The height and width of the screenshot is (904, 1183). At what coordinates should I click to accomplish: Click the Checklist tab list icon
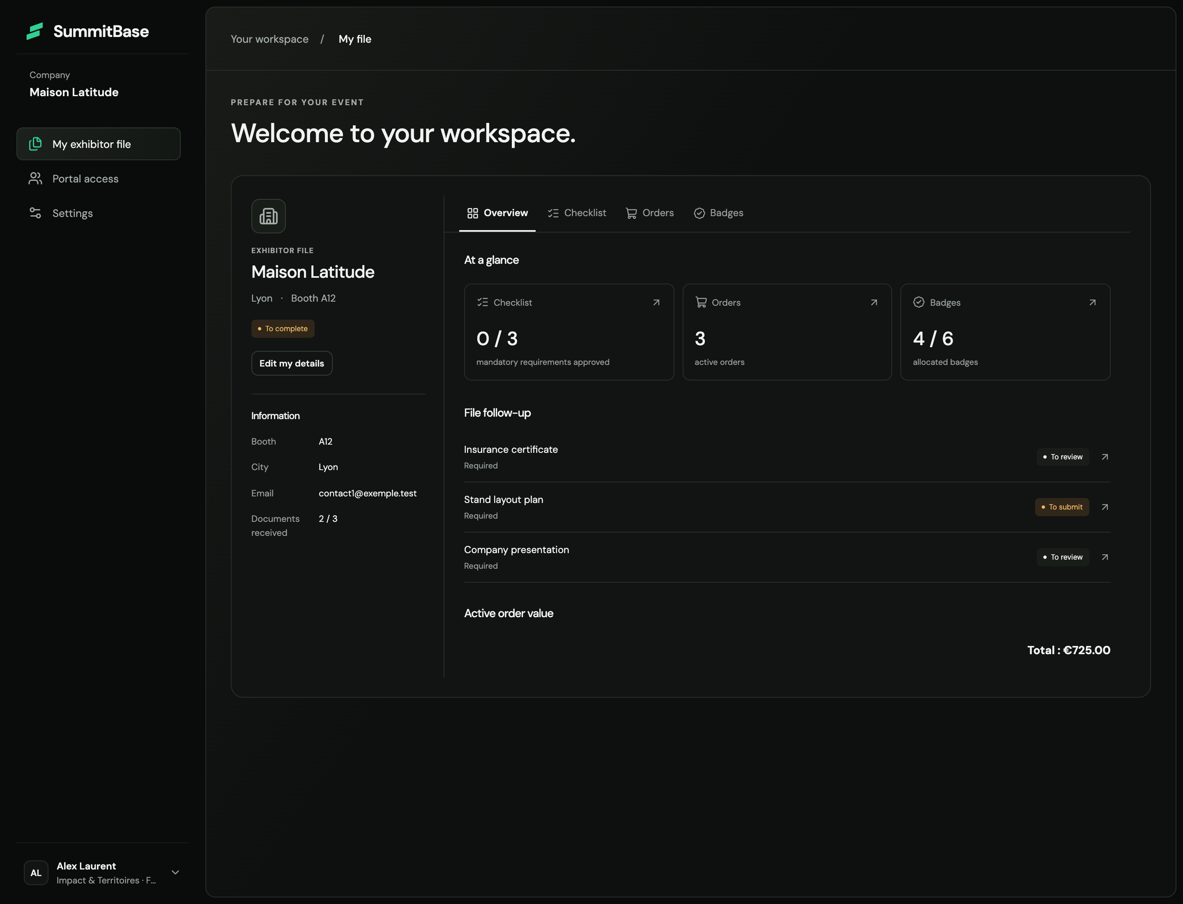point(553,213)
